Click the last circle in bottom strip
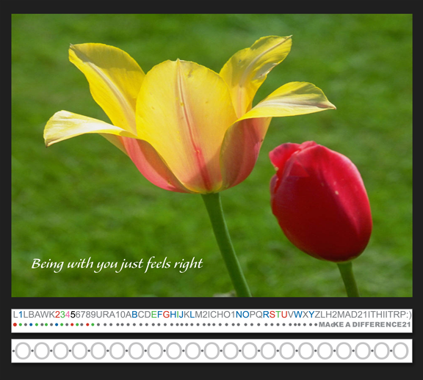This screenshot has width=423, height=380. [x=401, y=351]
